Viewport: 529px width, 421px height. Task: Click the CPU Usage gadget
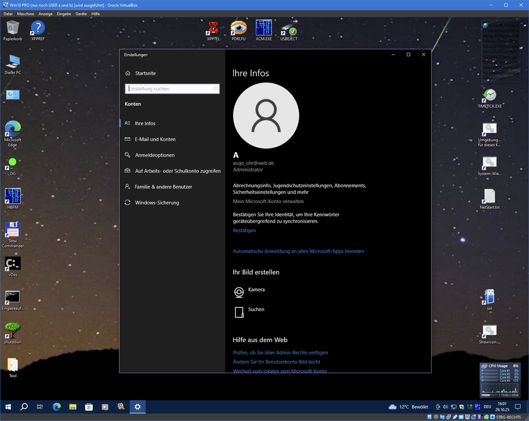(x=500, y=380)
